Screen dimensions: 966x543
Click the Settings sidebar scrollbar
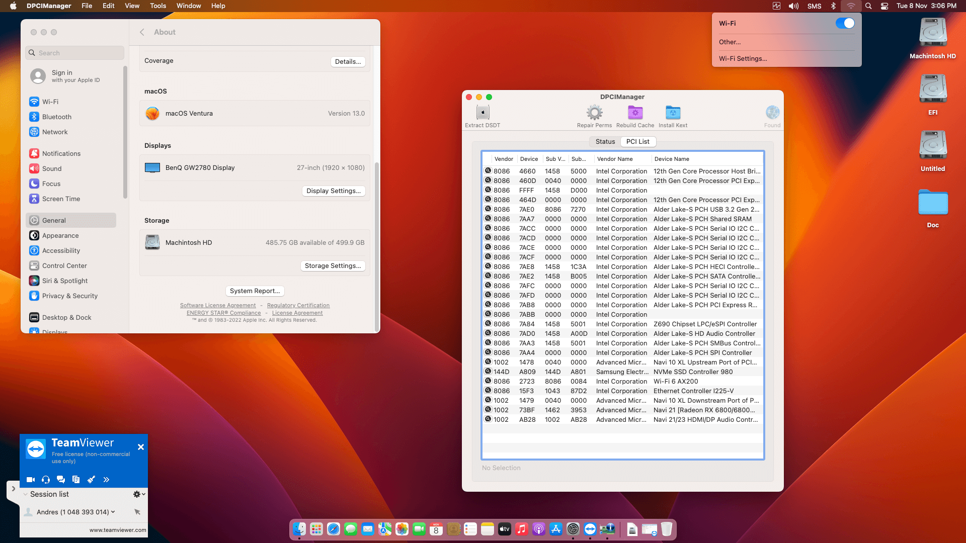[125, 132]
